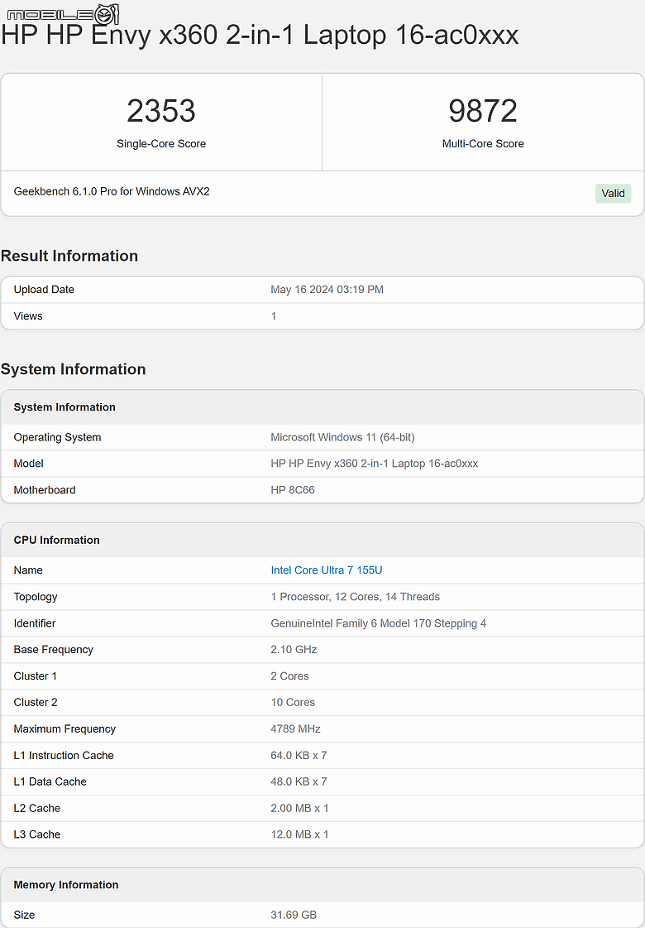645x928 pixels.
Task: Click the Multi-Core Score label
Action: tap(483, 144)
